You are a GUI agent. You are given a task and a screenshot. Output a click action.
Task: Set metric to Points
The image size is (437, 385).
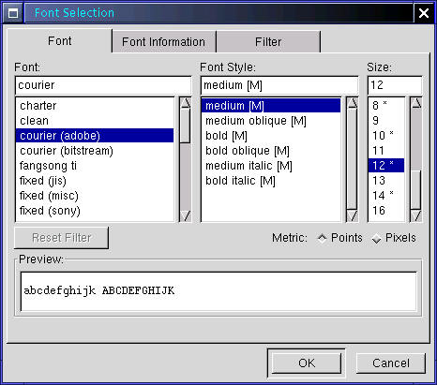tap(339, 238)
